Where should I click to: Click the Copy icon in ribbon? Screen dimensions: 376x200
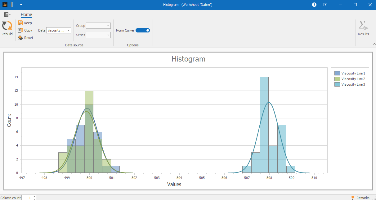[20, 30]
